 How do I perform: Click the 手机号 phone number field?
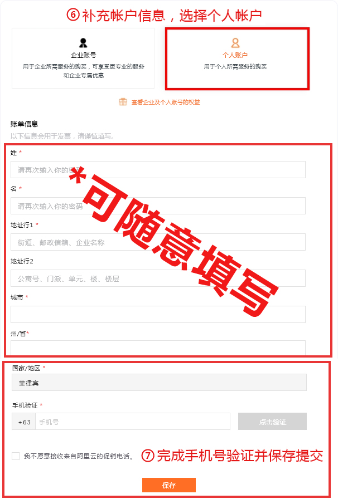(x=133, y=422)
